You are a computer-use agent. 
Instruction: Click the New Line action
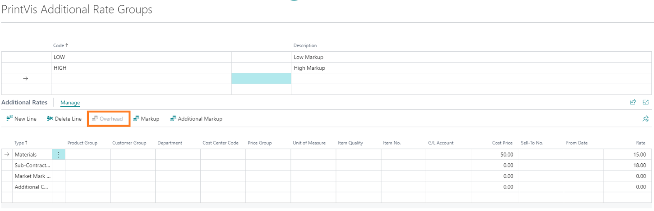(x=22, y=119)
